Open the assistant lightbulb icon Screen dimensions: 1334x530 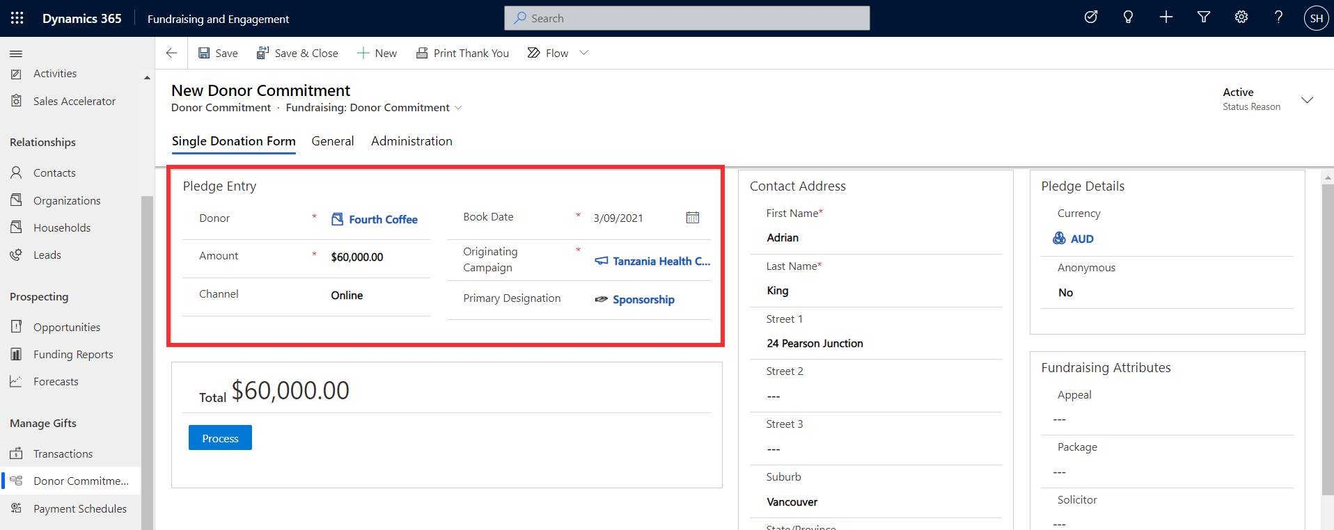click(1129, 17)
